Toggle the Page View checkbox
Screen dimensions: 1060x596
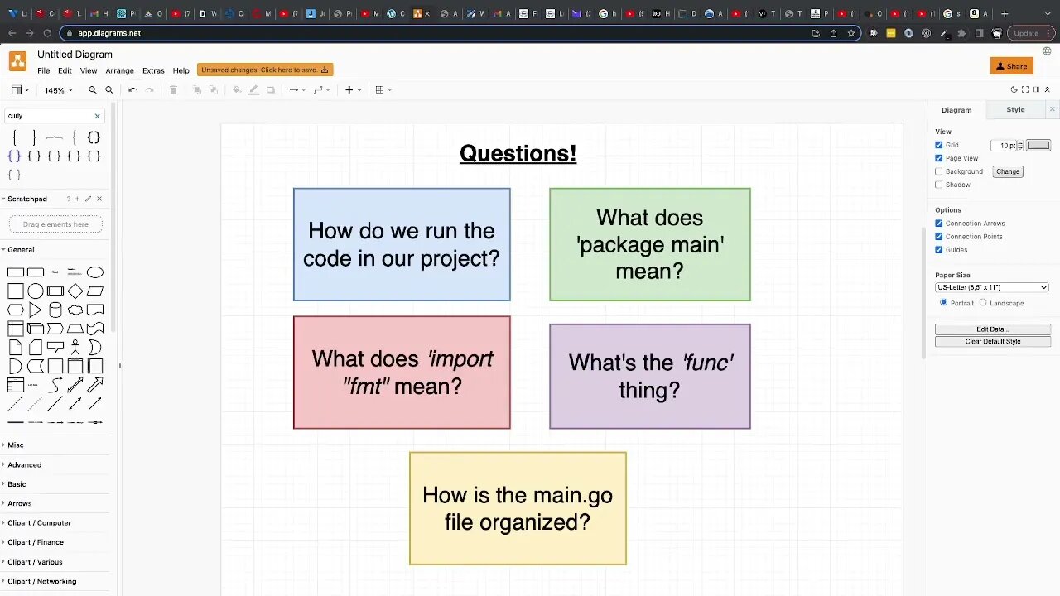click(x=939, y=158)
